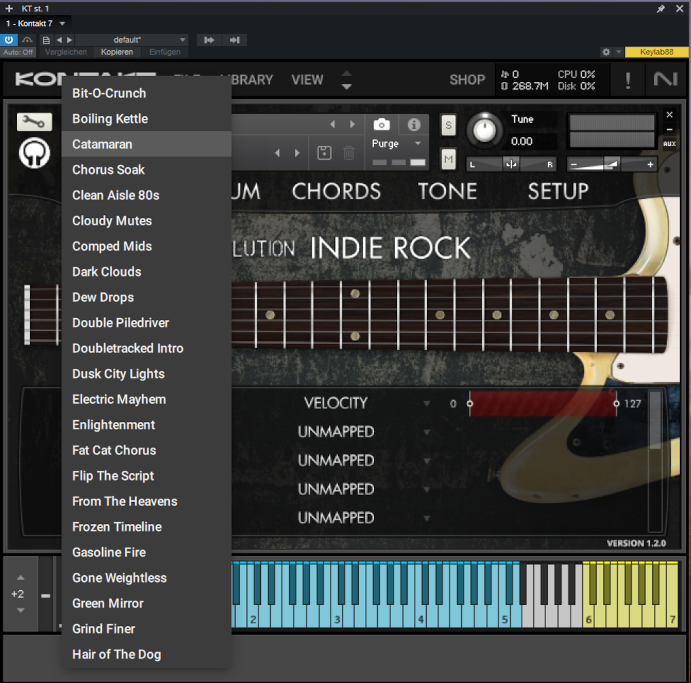The width and height of the screenshot is (691, 683).
Task: Open the SHOP link
Action: click(x=467, y=80)
